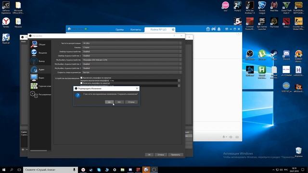Viewport: 308px width, 173px height.
Task: Open The Forest desktop shortcut
Action: 274,23
